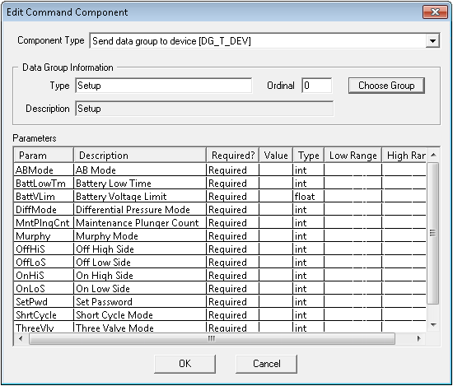Click the horizontal scrollbar right arrow
453x386 pixels.
click(x=419, y=338)
